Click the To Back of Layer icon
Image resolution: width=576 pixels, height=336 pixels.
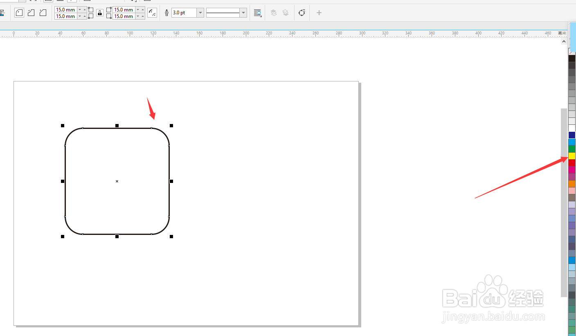tap(286, 13)
